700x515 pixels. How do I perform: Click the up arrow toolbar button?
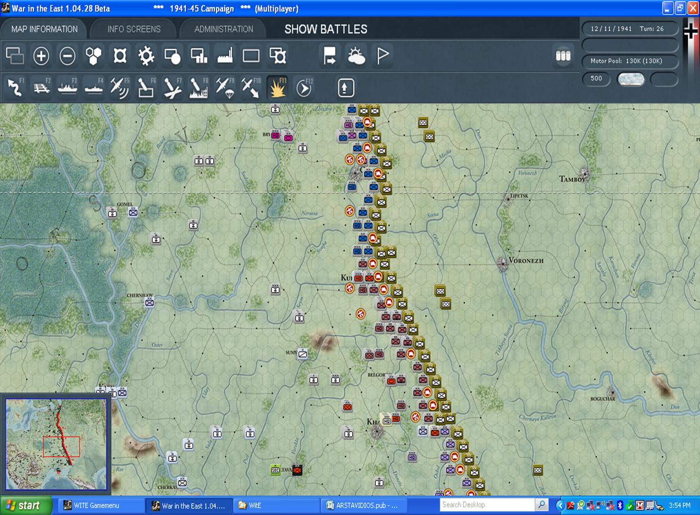[x=346, y=88]
